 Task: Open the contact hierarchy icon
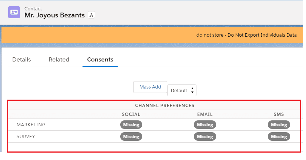91,15
